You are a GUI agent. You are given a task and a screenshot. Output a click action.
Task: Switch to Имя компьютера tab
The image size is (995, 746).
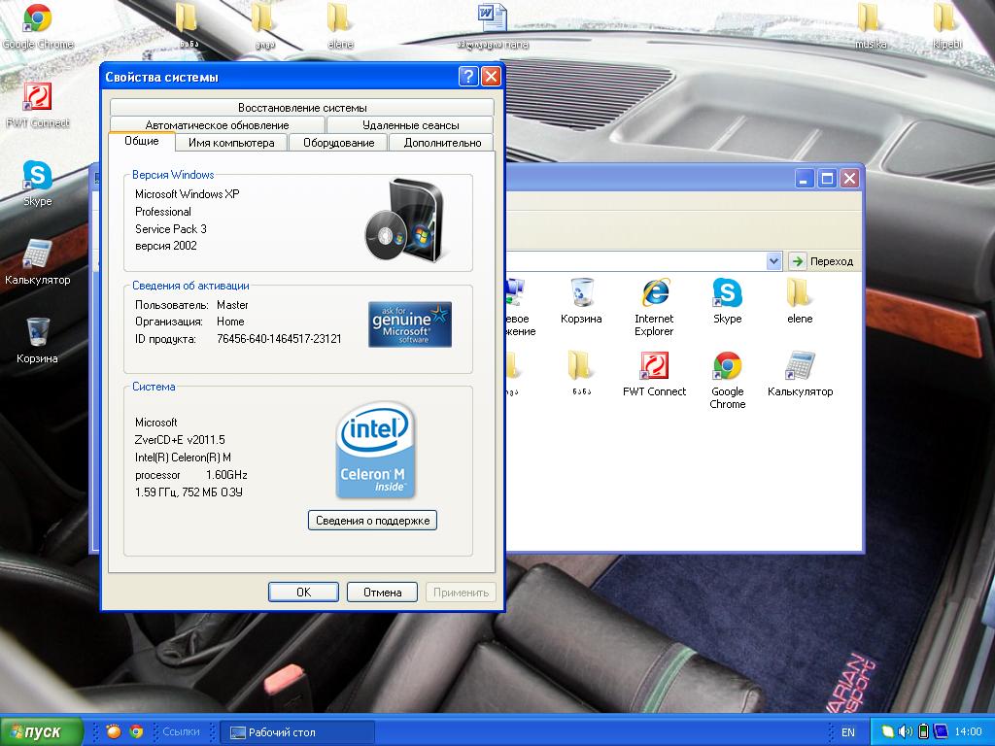tap(231, 143)
